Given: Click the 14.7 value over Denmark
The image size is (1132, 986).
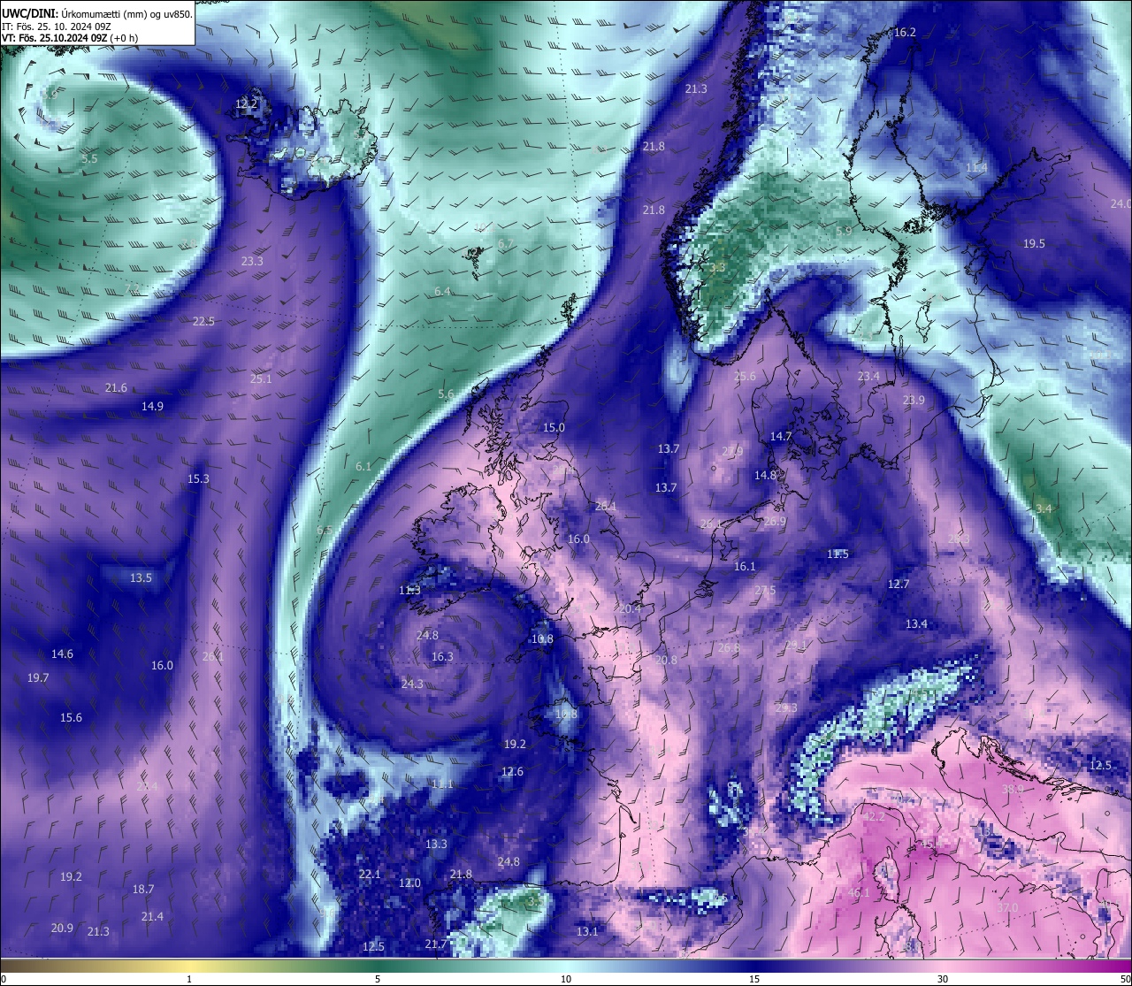Looking at the screenshot, I should pos(781,436).
